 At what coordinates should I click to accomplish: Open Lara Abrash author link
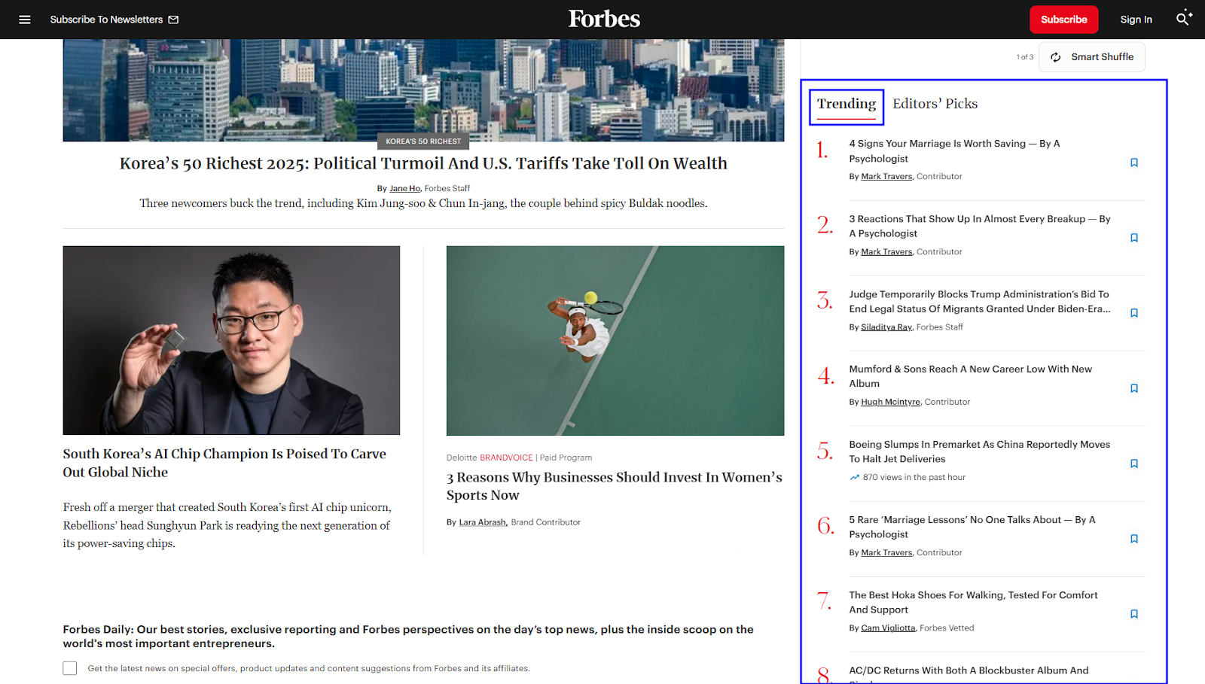click(483, 522)
